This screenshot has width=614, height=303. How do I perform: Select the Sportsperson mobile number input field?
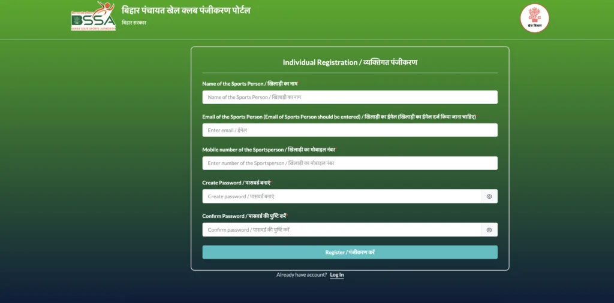click(x=350, y=163)
